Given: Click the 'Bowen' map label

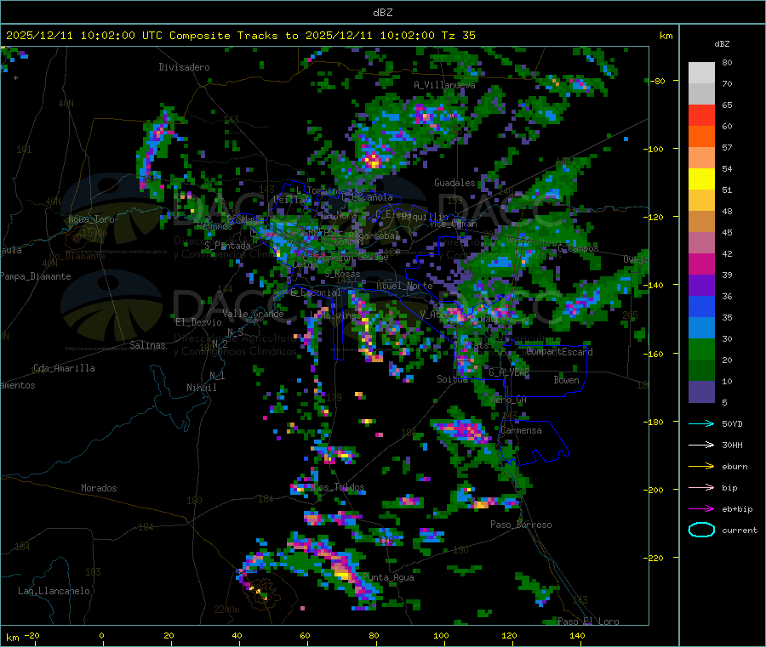Looking at the screenshot, I should click(x=566, y=380).
